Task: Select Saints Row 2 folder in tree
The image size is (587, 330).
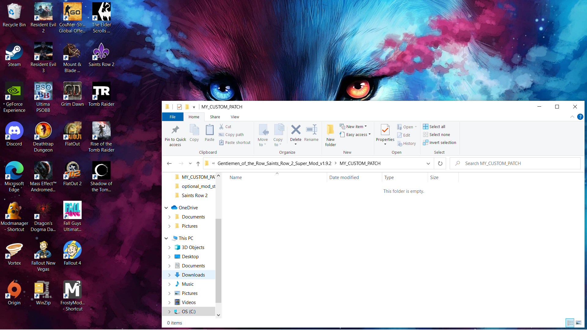Action: click(194, 196)
